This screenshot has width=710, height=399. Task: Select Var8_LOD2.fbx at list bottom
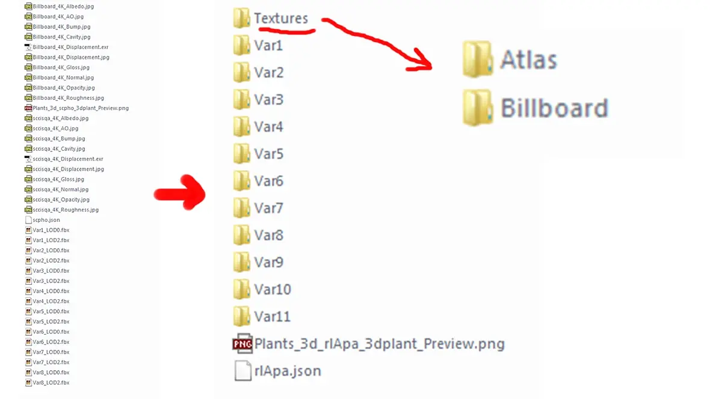pyautogui.click(x=47, y=383)
